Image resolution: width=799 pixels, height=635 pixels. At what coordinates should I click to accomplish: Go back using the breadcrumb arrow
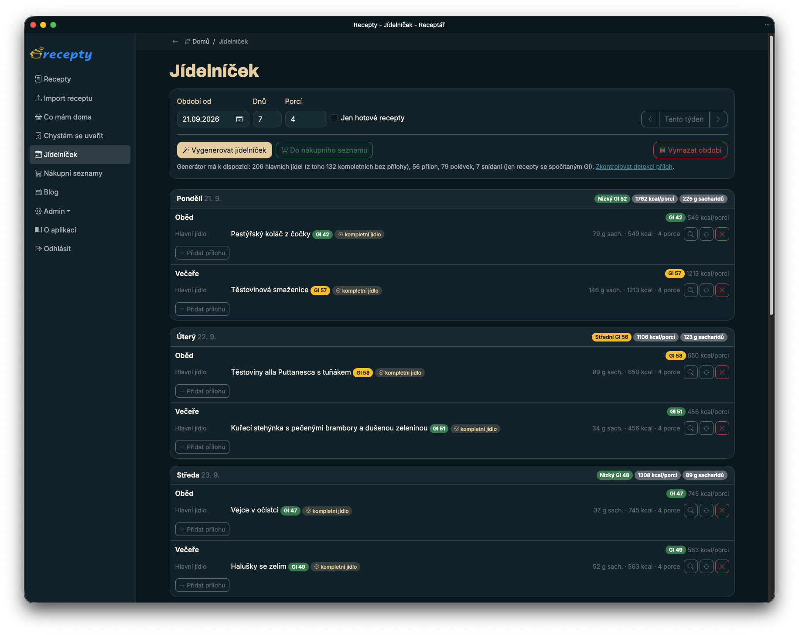(x=175, y=41)
